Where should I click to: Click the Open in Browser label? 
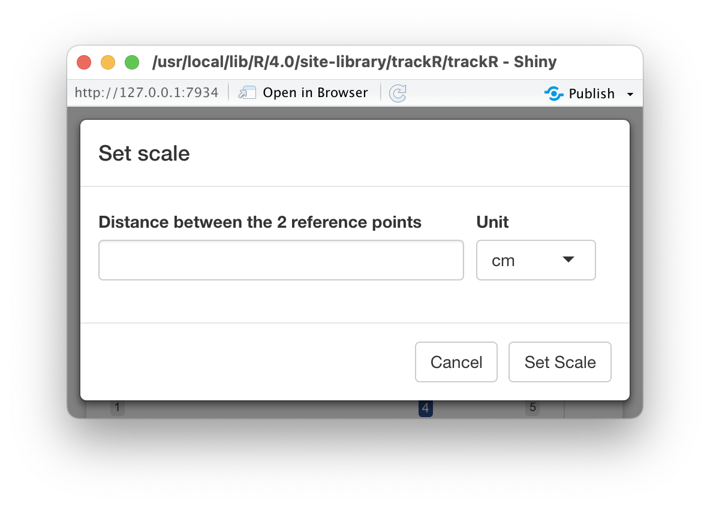tap(315, 93)
